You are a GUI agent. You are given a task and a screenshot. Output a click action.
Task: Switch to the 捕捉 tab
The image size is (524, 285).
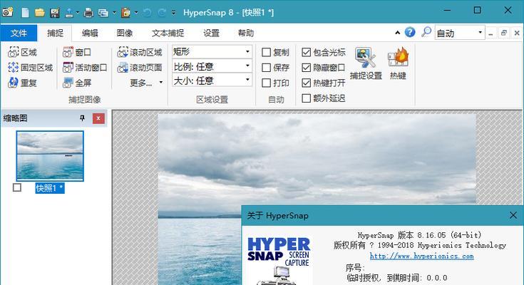coord(55,33)
